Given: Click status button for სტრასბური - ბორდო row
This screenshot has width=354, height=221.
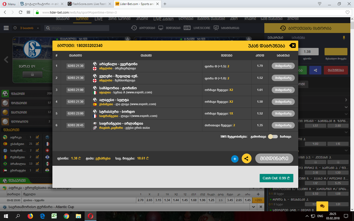Looking at the screenshot, I should tap(283, 113).
